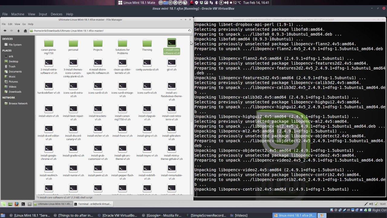Viewport: 387px width, 218px height.
Task: Open the canon-pixma-mg7750 folder
Action: 49,47
